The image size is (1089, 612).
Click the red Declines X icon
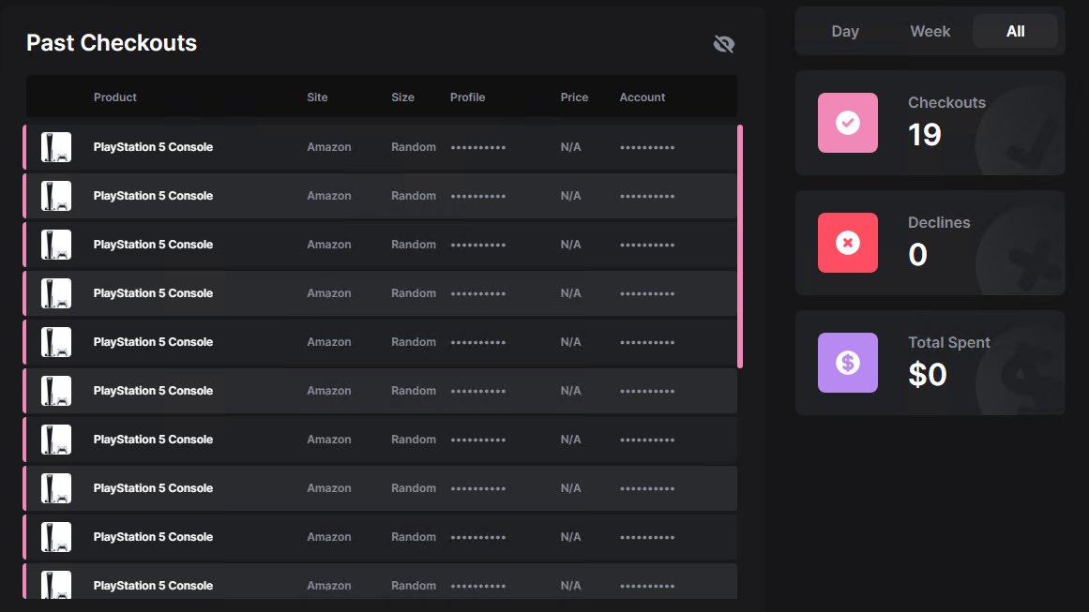pyautogui.click(x=847, y=243)
